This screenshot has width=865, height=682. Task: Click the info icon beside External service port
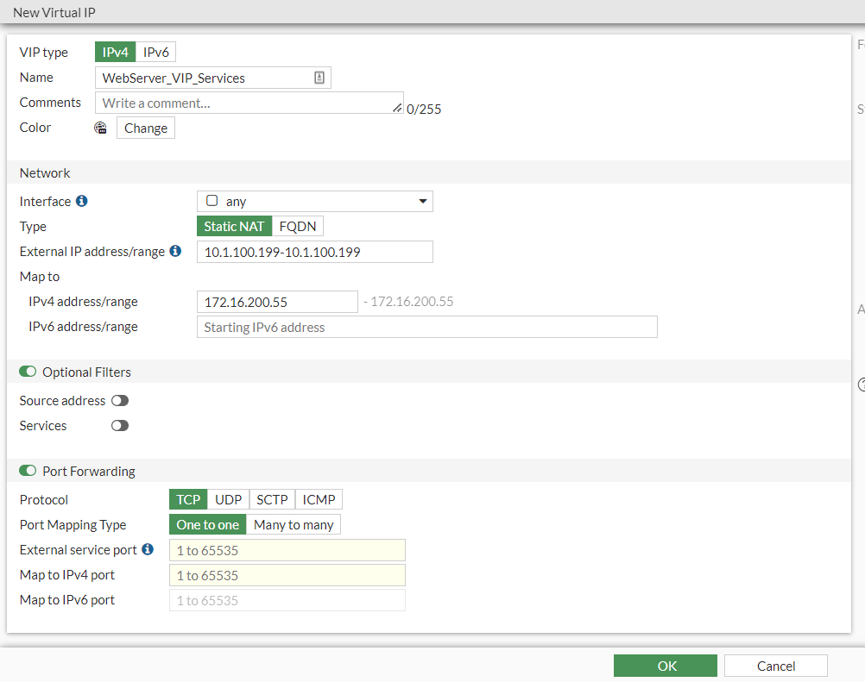click(x=147, y=549)
